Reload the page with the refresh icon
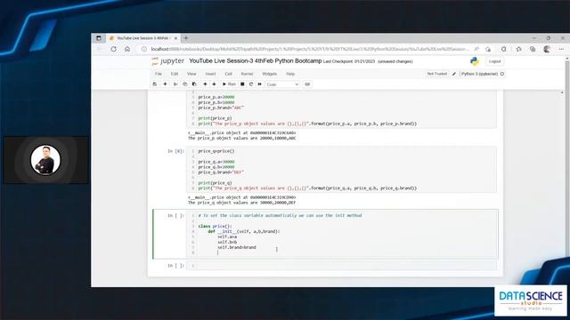The height and width of the screenshot is (320, 570). [x=113, y=49]
